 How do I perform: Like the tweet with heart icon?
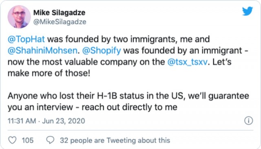pos(12,140)
